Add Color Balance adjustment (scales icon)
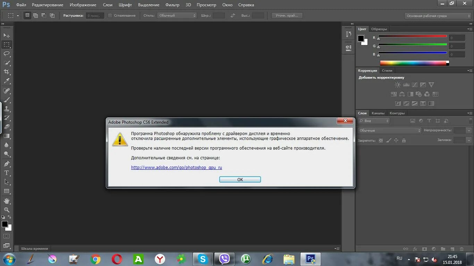 [402, 94]
